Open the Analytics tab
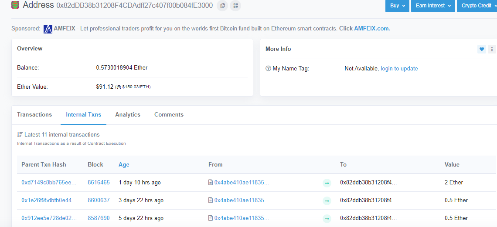Image resolution: width=497 pixels, height=227 pixels. point(128,115)
